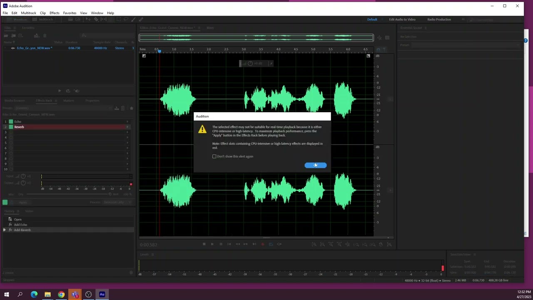Switch to the Radio Production workspace
Viewport: 533px width, 300px height.
click(439, 20)
